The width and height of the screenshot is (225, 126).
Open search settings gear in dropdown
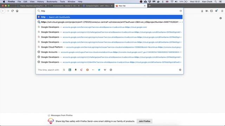click(x=180, y=70)
